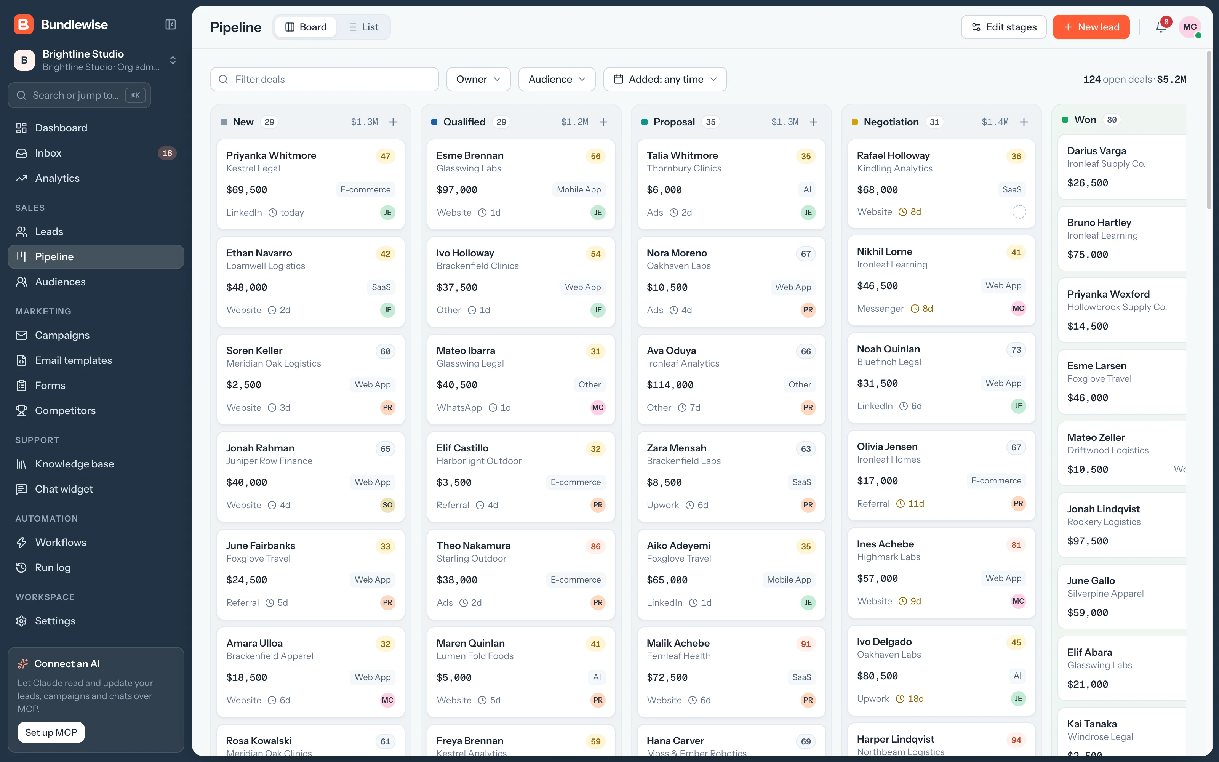This screenshot has width=1219, height=762.
Task: Open the Audience filter dropdown
Action: pyautogui.click(x=557, y=80)
